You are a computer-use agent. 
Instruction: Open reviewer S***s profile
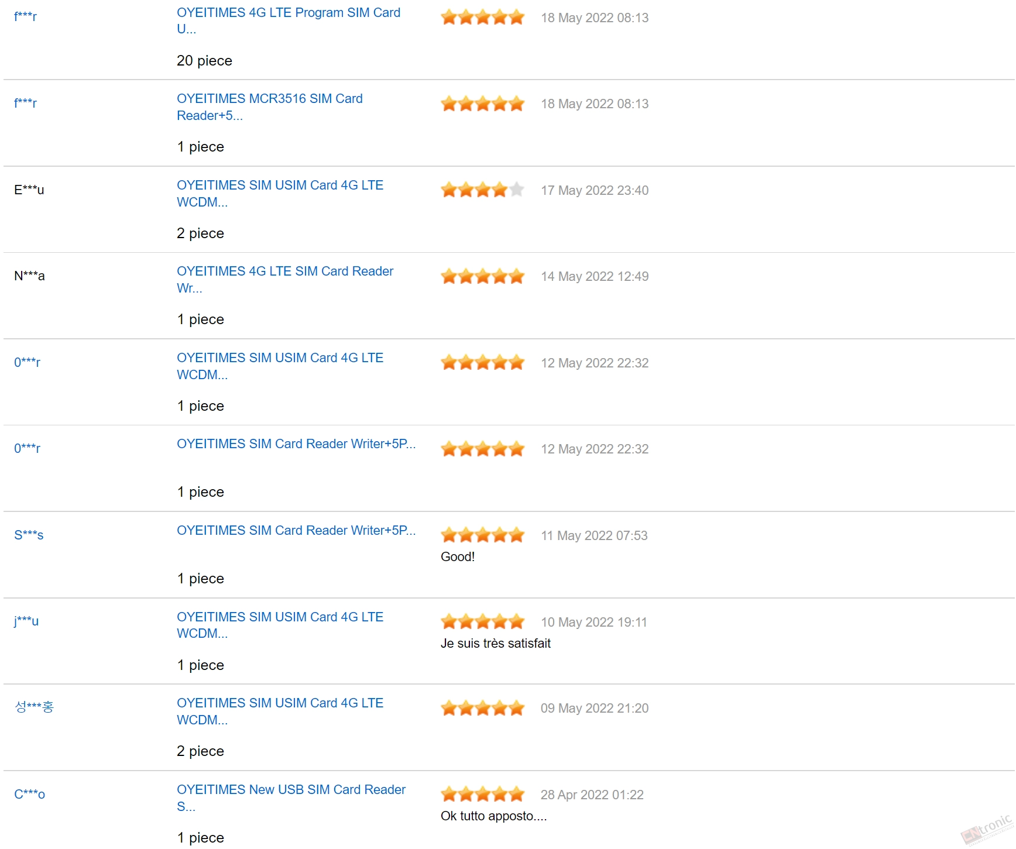pyautogui.click(x=29, y=535)
